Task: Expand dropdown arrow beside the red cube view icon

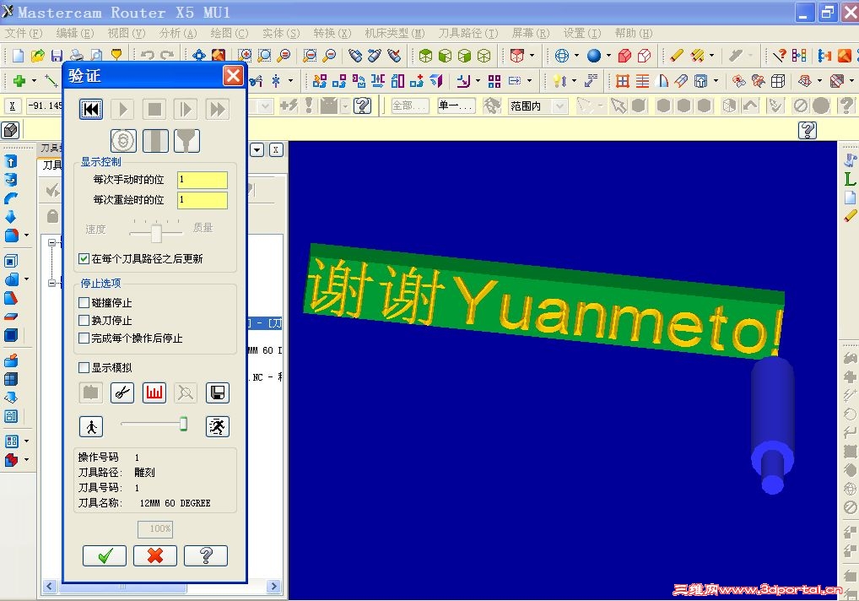Action: coord(532,56)
